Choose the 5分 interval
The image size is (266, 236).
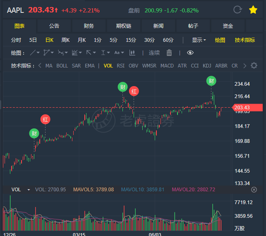113,40
